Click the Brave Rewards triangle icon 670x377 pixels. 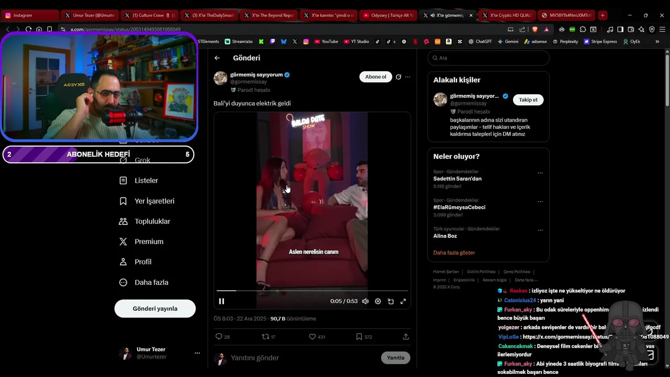546,29
